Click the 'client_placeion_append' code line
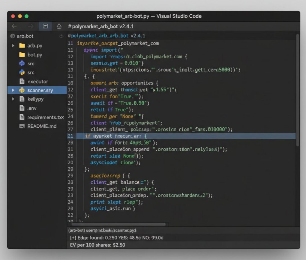Image resolution: width=306 pixels, height=260 pixels. point(159,149)
